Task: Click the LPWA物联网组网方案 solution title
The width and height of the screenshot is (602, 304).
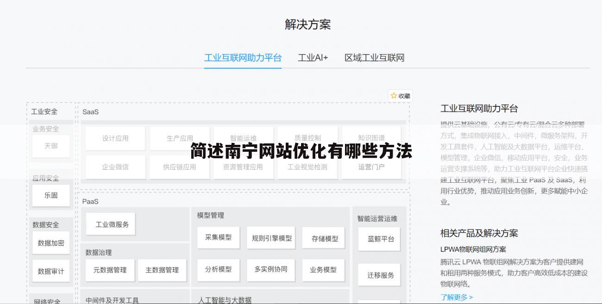Action: click(474, 248)
